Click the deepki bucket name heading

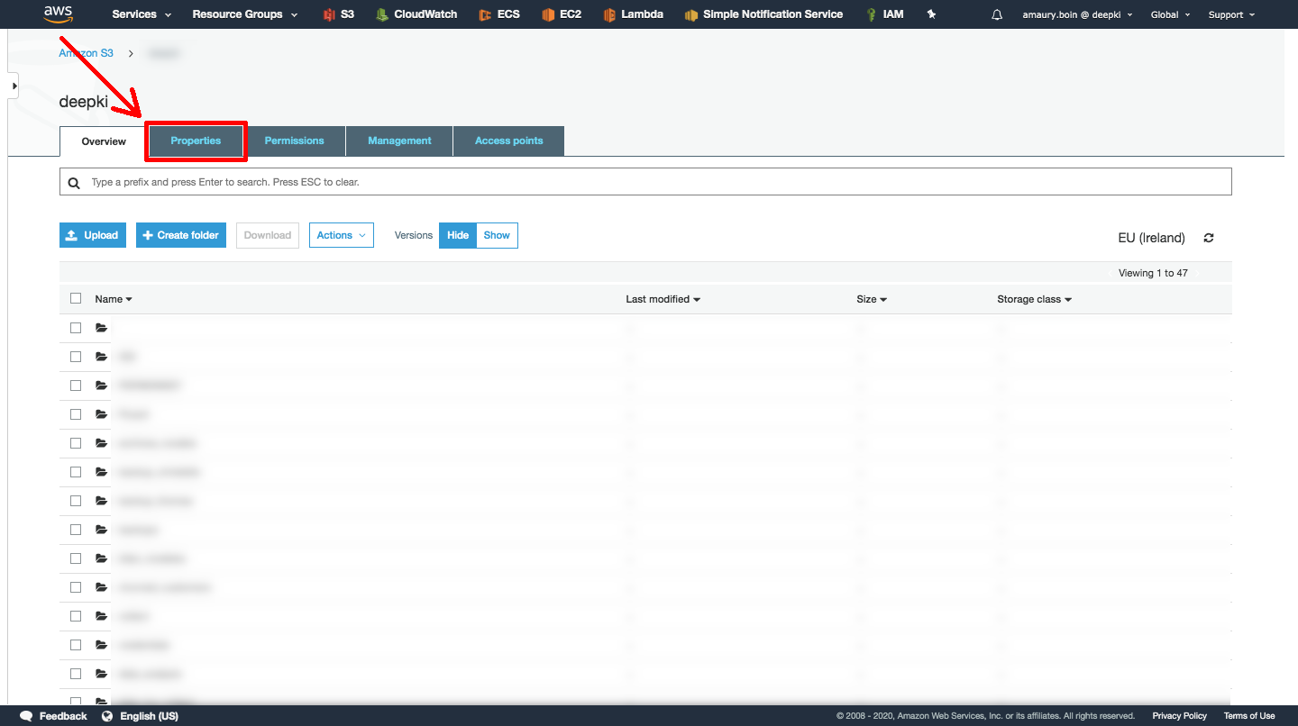pos(84,102)
